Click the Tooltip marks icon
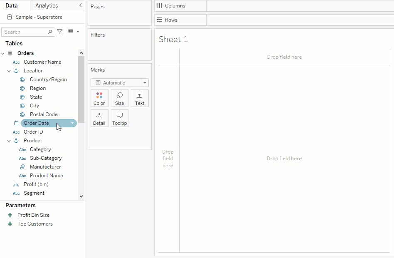The width and height of the screenshot is (394, 258). [x=119, y=118]
